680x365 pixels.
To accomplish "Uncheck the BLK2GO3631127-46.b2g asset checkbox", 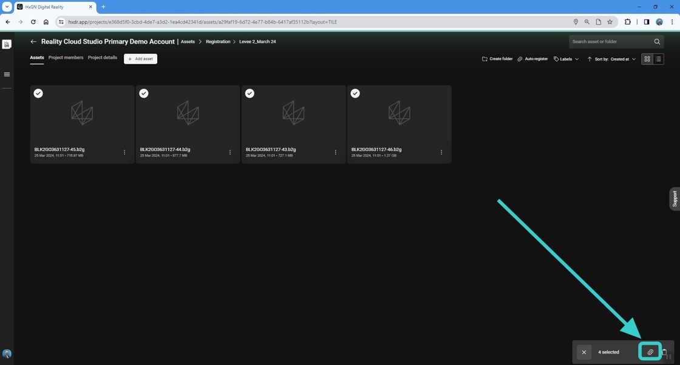I will [x=355, y=93].
